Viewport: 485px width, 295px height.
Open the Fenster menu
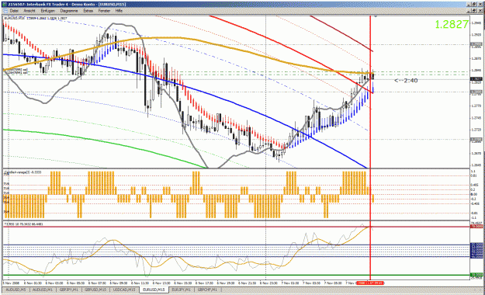tap(104, 11)
